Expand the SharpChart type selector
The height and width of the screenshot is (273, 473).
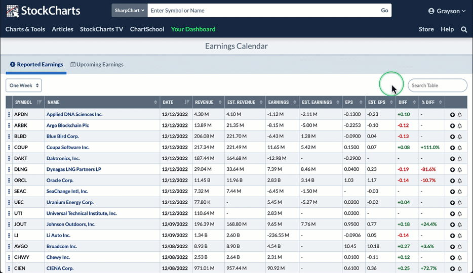coord(130,10)
